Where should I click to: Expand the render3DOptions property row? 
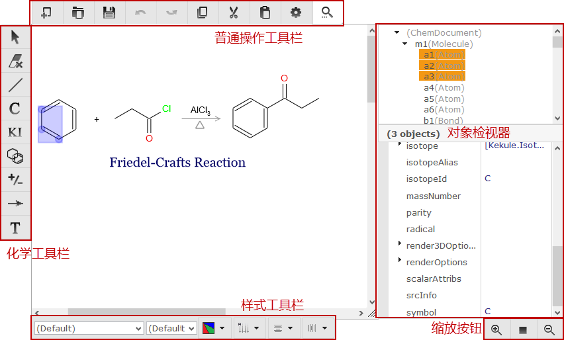coord(400,243)
